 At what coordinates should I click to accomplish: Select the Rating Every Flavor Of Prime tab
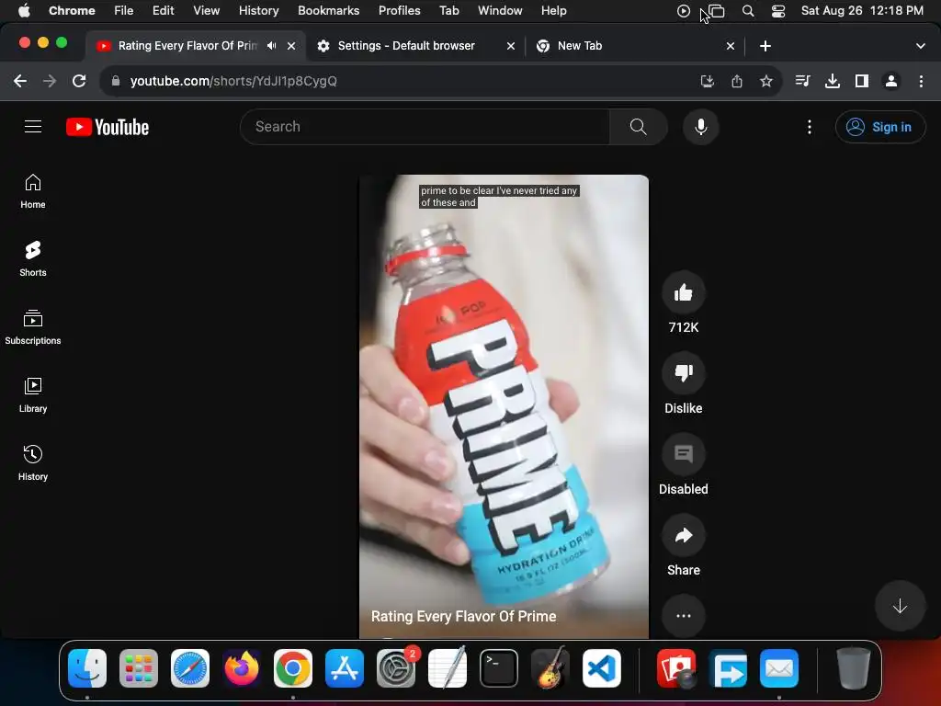187,46
